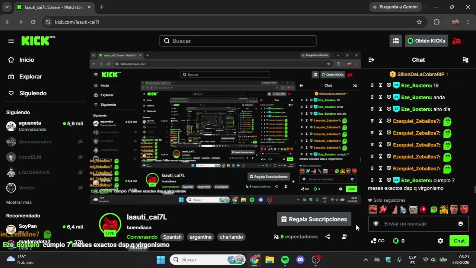
Task: Insert the pink hands emote
Action: (x=383, y=210)
